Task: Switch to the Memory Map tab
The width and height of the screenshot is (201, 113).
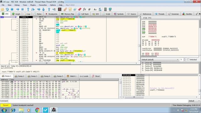Action: tap(68, 14)
